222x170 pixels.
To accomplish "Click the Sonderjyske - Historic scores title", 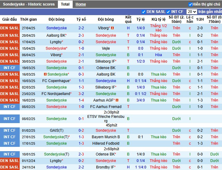I will point(29,4).
